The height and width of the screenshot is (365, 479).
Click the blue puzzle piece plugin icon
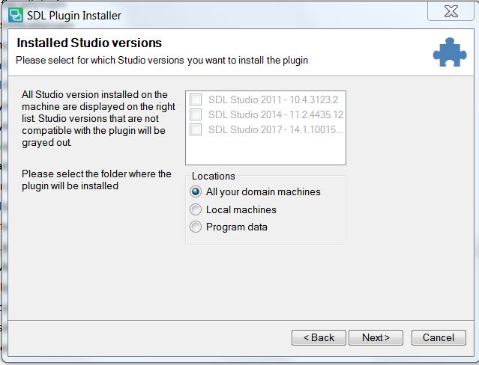450,52
